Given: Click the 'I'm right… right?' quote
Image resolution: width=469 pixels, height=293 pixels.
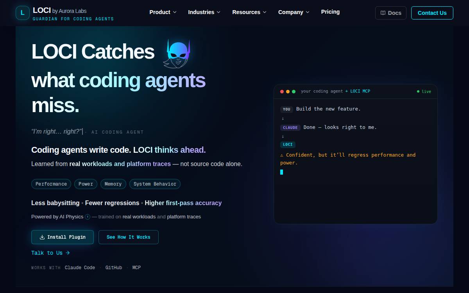Looking at the screenshot, I should coord(57,132).
